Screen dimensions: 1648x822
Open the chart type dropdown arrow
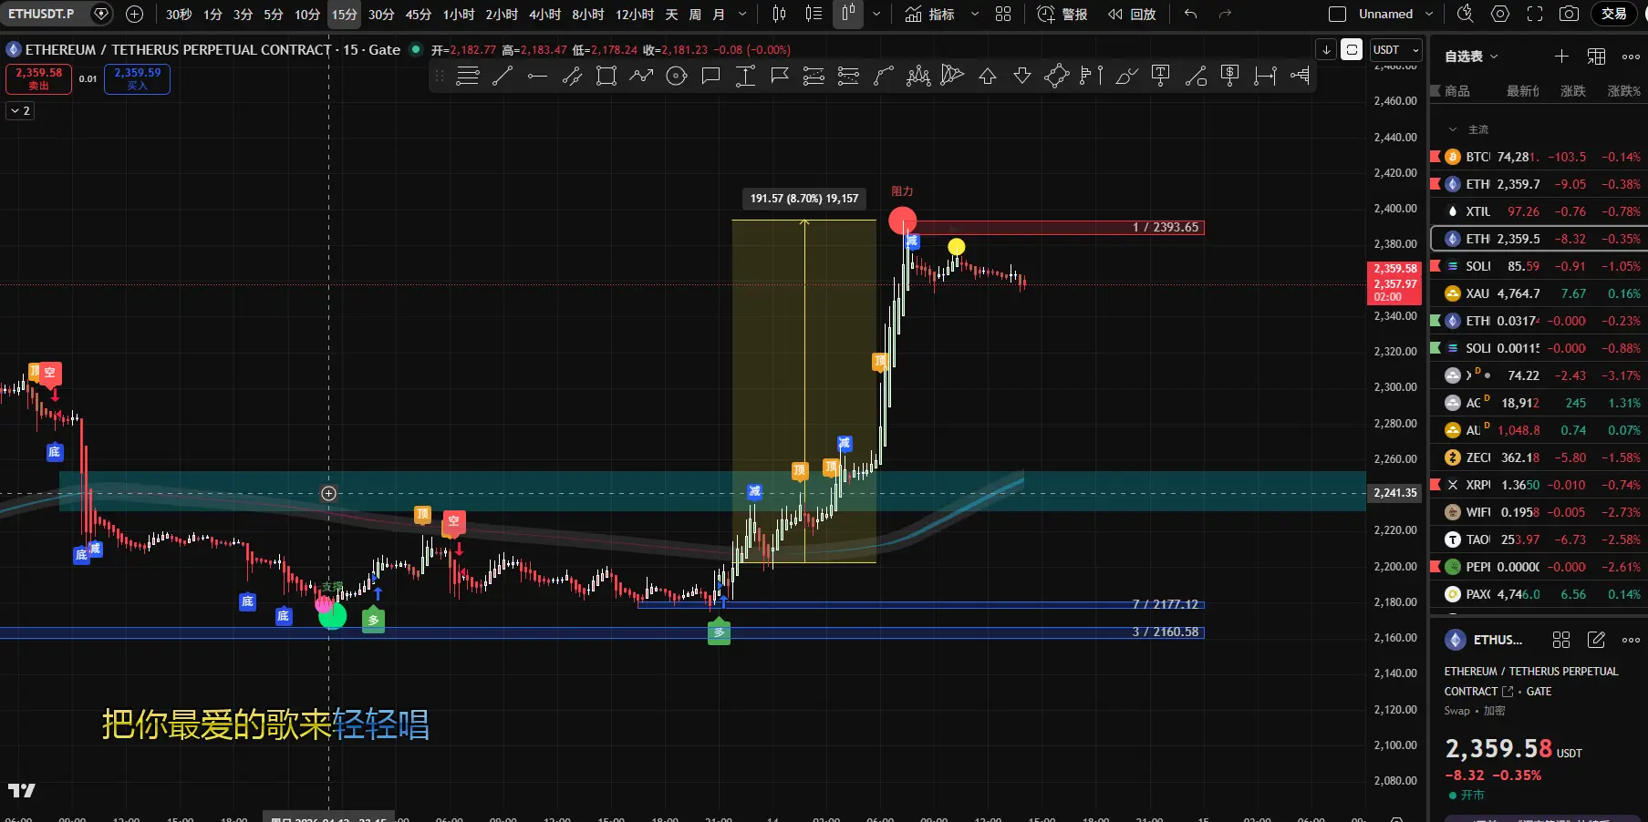coord(876,14)
